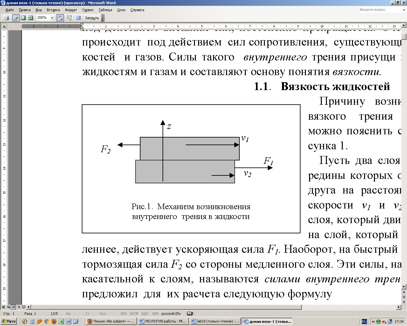Click the Shrink to Fit icon
The image size is (407, 326).
point(69,18)
